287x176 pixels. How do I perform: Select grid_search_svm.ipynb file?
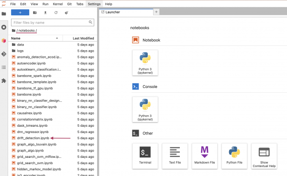click(x=53, y=163)
